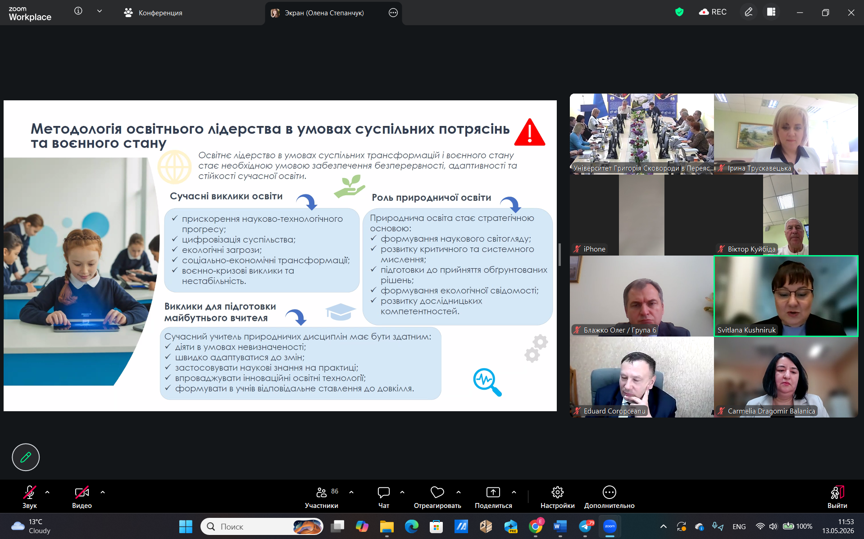
Task: Click the green annotation pencil floating button
Action: coord(26,457)
